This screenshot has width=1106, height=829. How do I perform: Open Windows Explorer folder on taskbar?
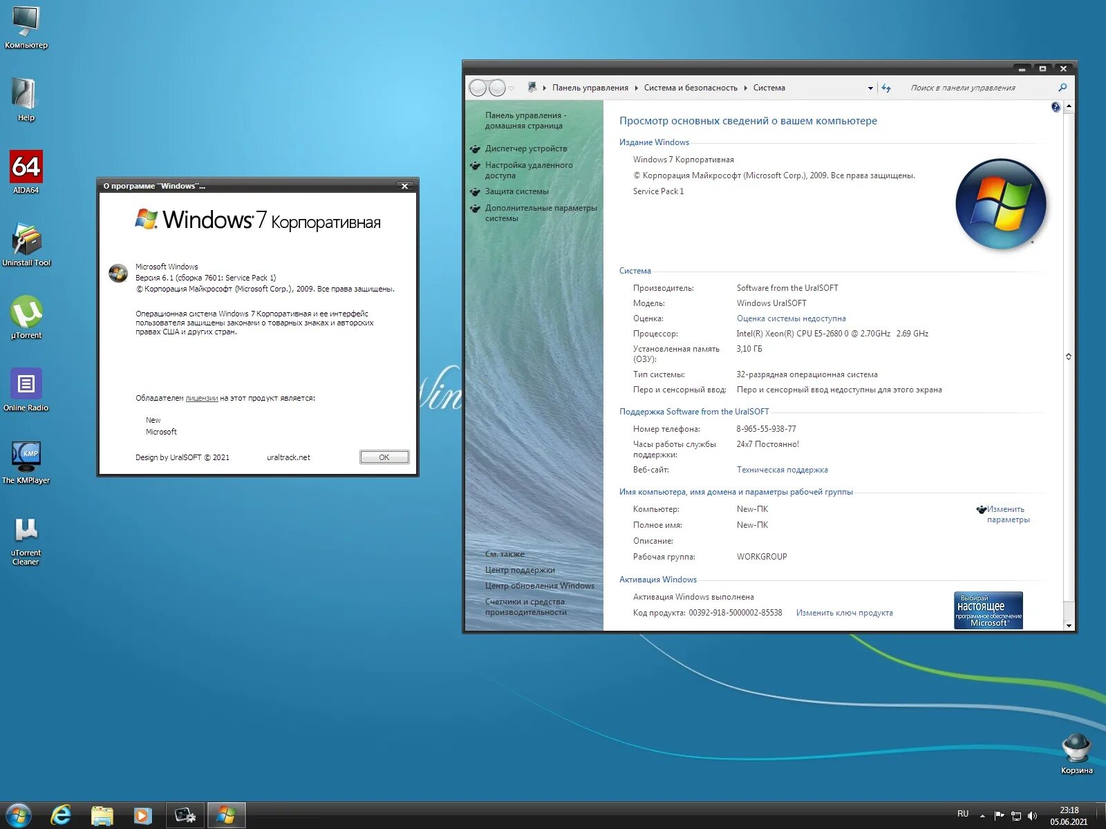(102, 815)
